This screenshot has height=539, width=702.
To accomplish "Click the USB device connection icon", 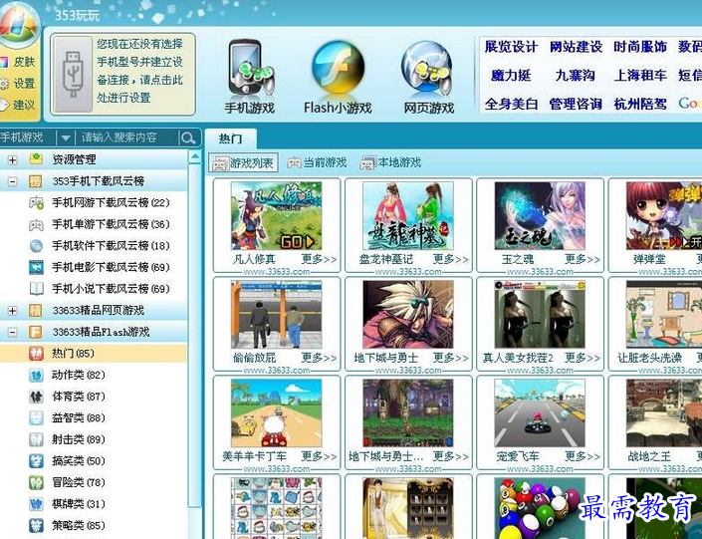I will (x=73, y=74).
